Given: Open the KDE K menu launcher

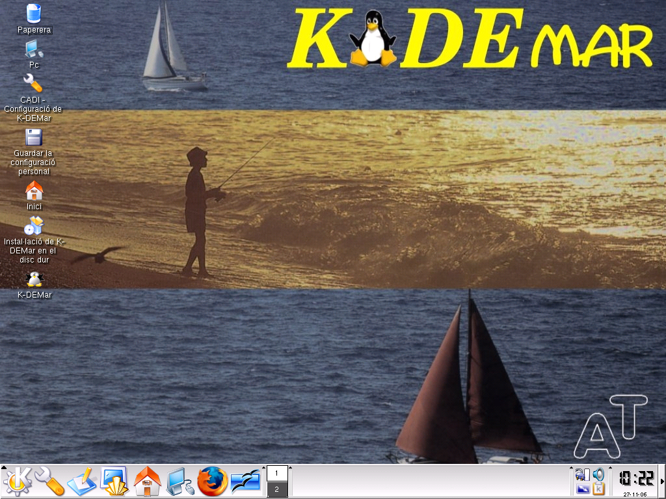Looking at the screenshot, I should click(x=18, y=481).
